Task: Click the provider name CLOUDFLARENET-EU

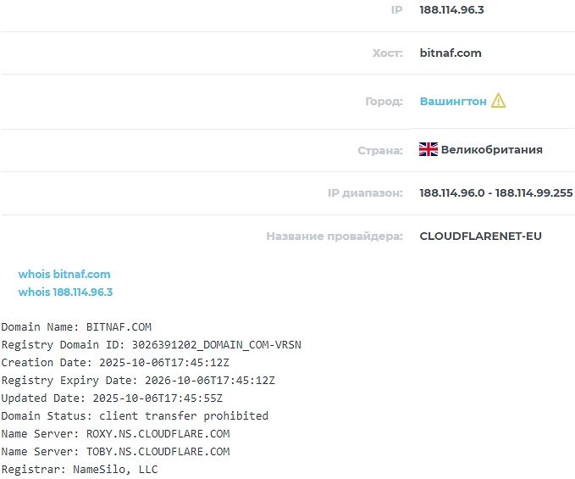Action: click(480, 236)
